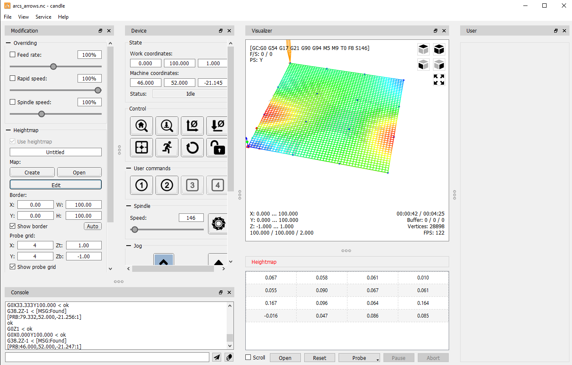
Task: Fit the toolpath to the visualizer view
Action: (x=439, y=80)
